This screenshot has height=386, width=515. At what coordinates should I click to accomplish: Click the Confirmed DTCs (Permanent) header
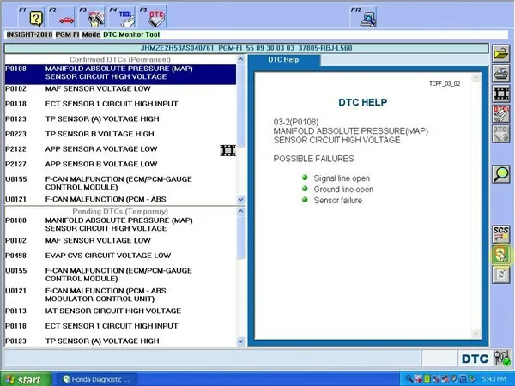pyautogui.click(x=120, y=60)
